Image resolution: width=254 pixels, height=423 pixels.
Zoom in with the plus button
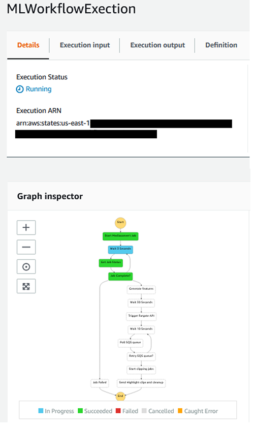pyautogui.click(x=26, y=227)
